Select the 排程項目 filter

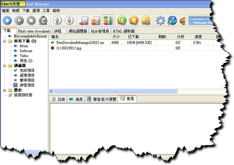pos(27,85)
